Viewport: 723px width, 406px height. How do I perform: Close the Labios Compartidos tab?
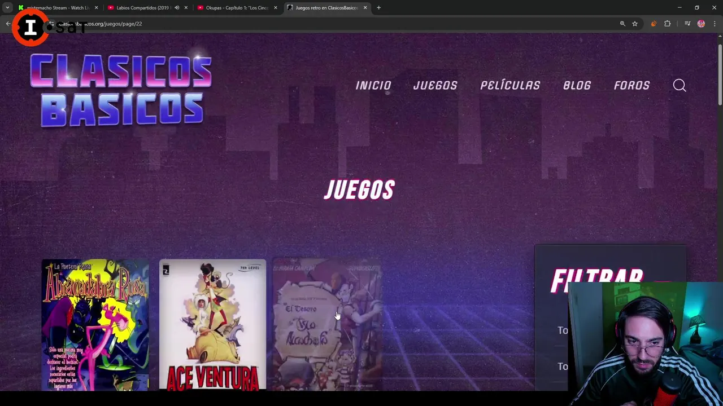click(x=186, y=8)
